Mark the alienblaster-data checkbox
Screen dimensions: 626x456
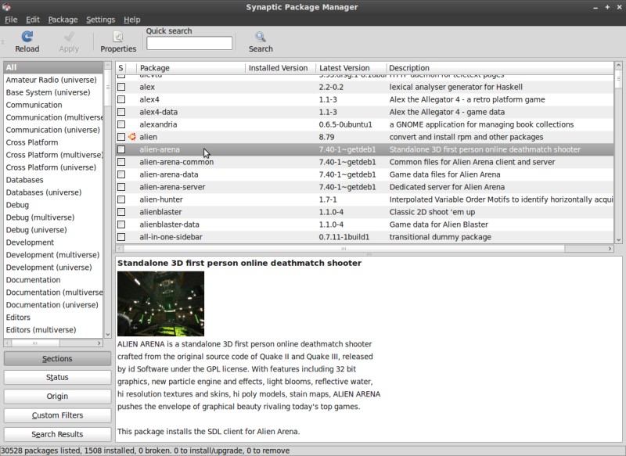click(x=121, y=224)
